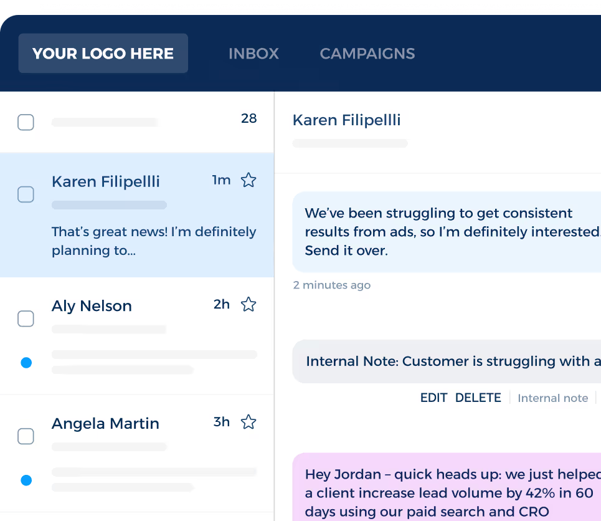Switch to the INBOX tab
Screen dimensions: 601x521
pos(253,54)
